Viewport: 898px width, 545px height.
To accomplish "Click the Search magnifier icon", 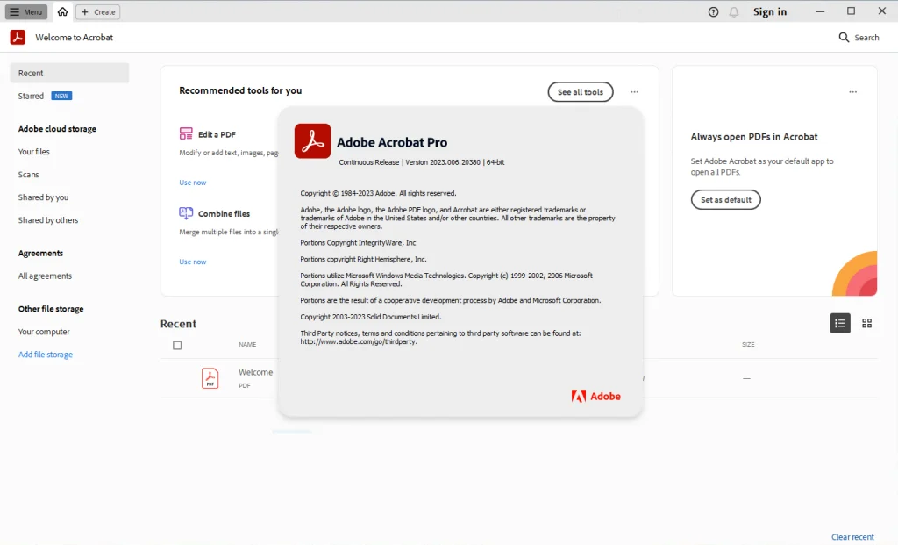I will (x=844, y=37).
